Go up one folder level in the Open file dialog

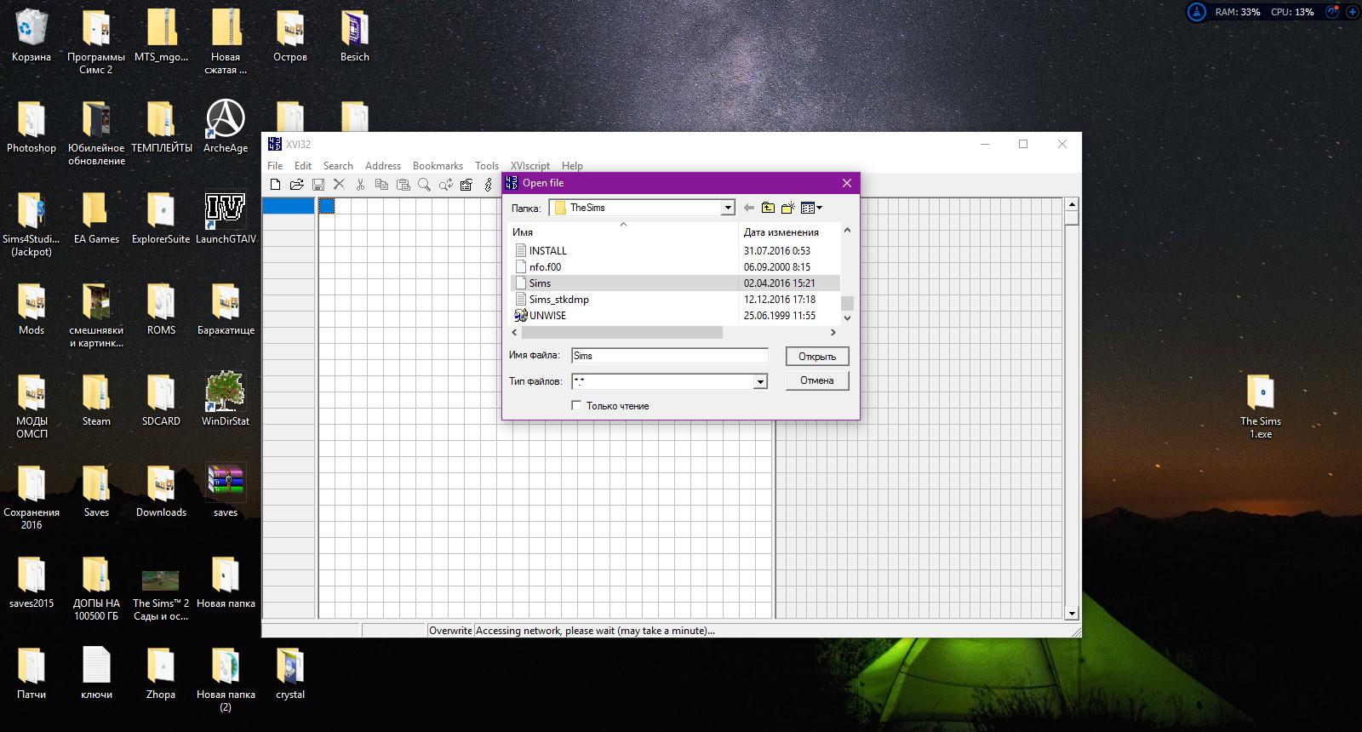pos(768,208)
